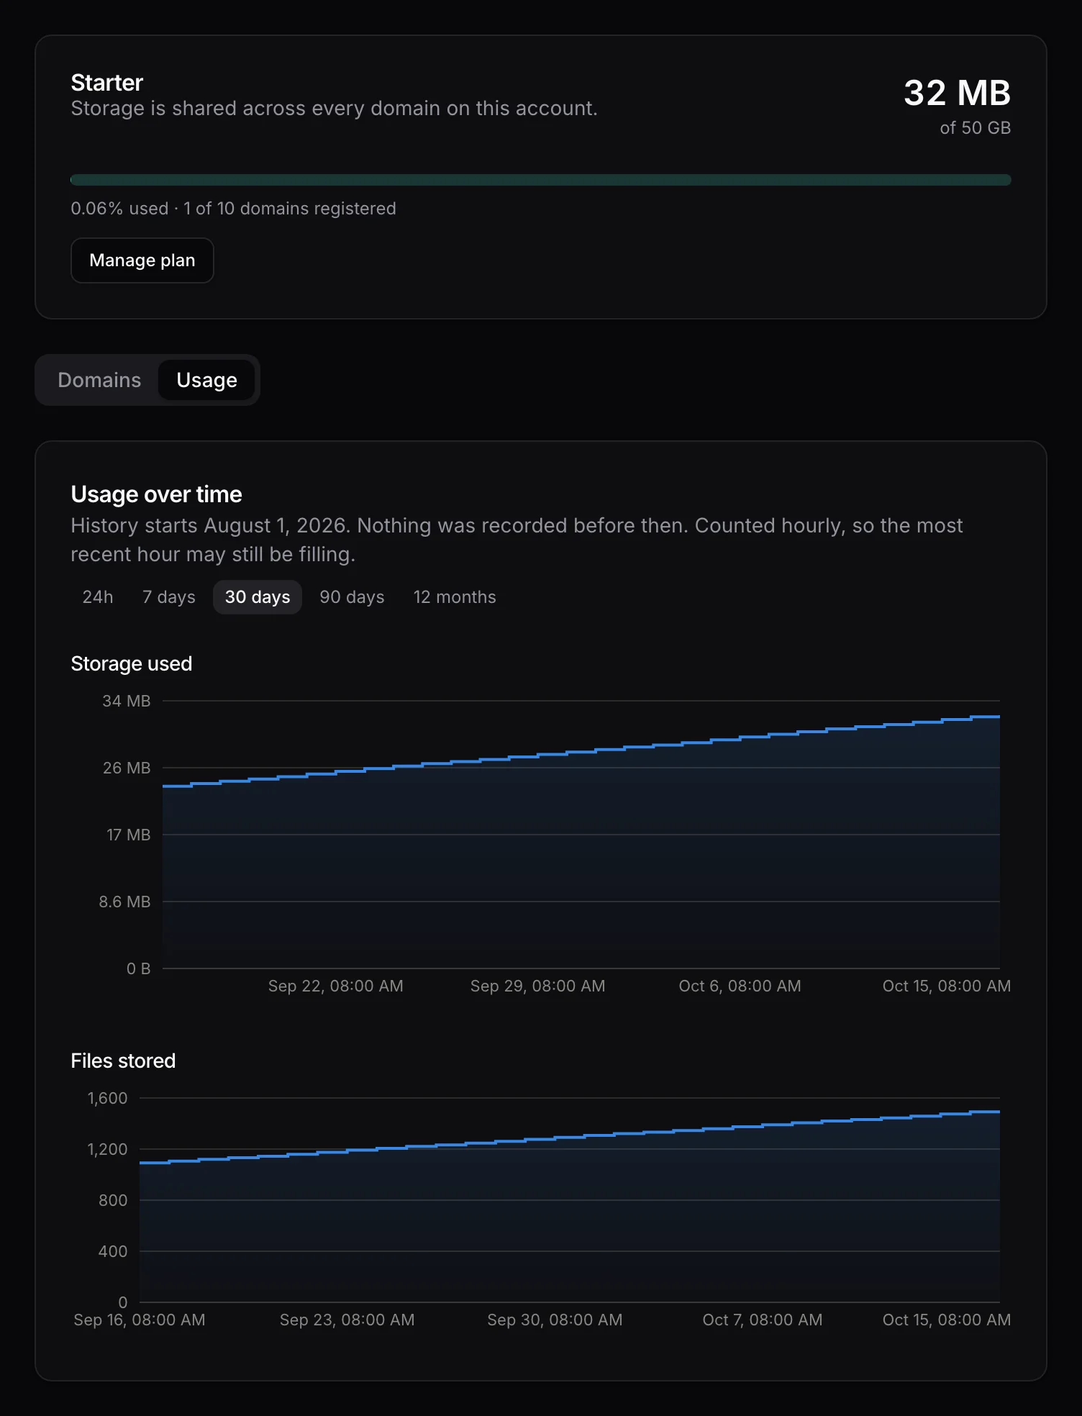Screen dimensions: 1082x1416
Task: Click the 1,200 axis label
Action: (x=107, y=1149)
